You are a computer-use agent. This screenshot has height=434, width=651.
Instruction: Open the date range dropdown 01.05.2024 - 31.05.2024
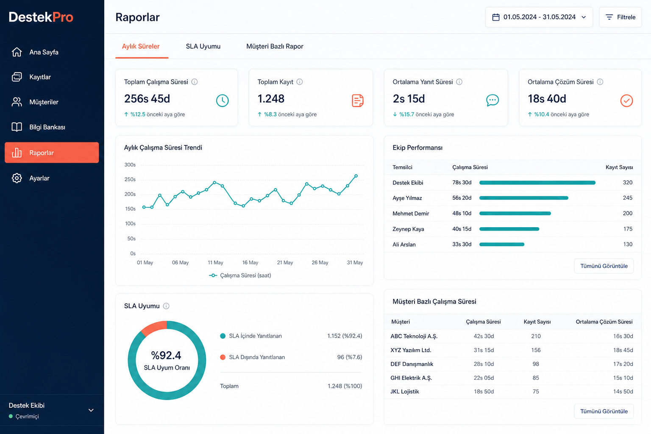pos(539,17)
